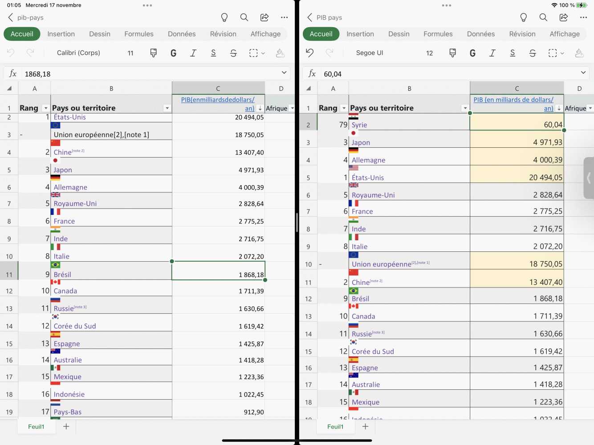Toggle bold G in right window toolbar
This screenshot has height=445, width=594.
(x=473, y=53)
